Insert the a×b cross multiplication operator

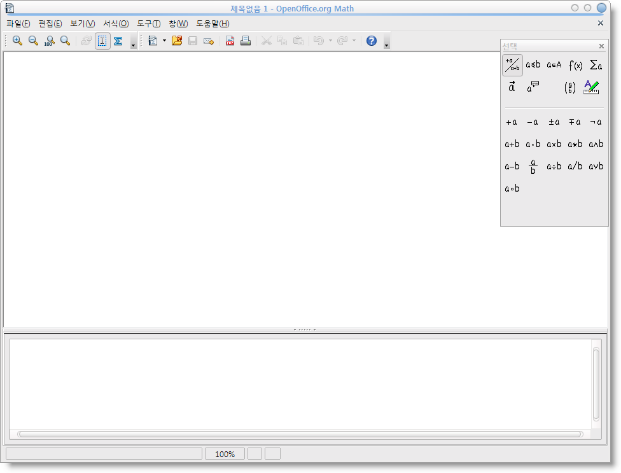click(x=554, y=145)
